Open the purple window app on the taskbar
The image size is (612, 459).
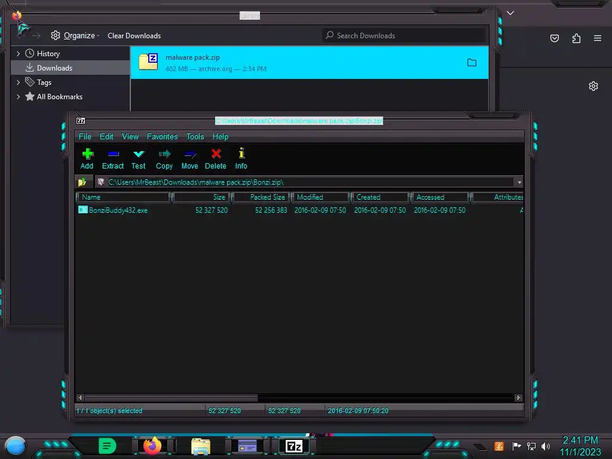tap(247, 446)
